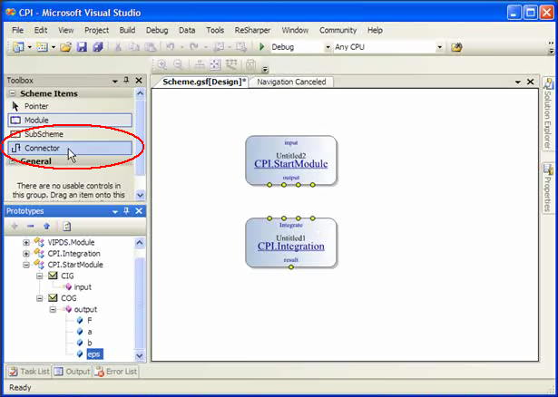Toggle auto-hide pin on Prototypes panel

[126, 211]
